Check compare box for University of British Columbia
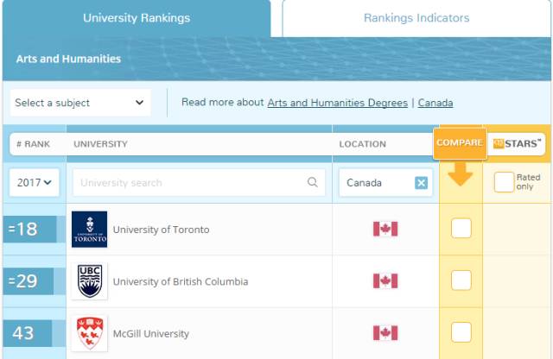Screen dimensions: 553x359 pos(461,280)
